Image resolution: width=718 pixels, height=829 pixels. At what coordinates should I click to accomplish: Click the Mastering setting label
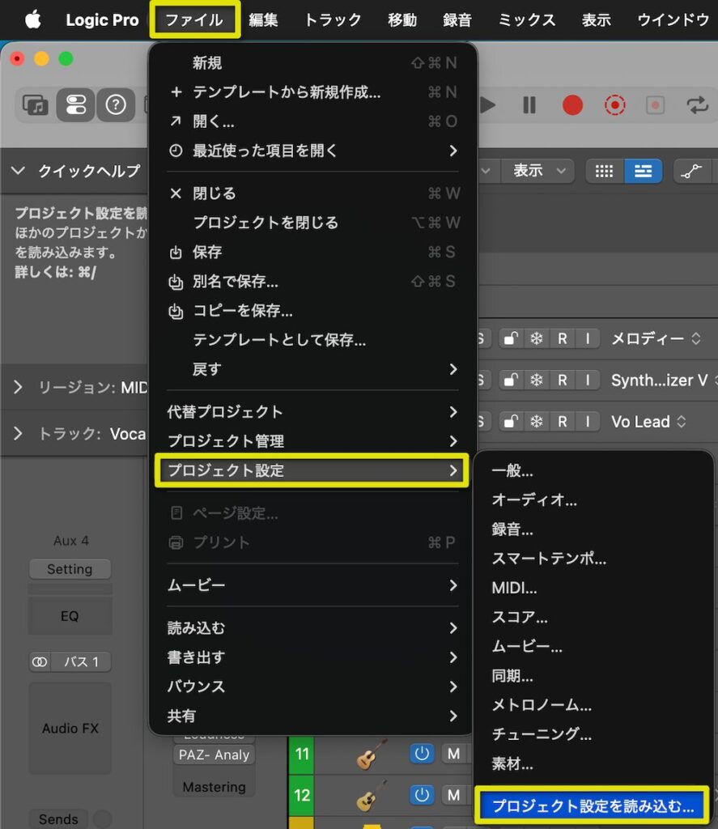(x=214, y=787)
